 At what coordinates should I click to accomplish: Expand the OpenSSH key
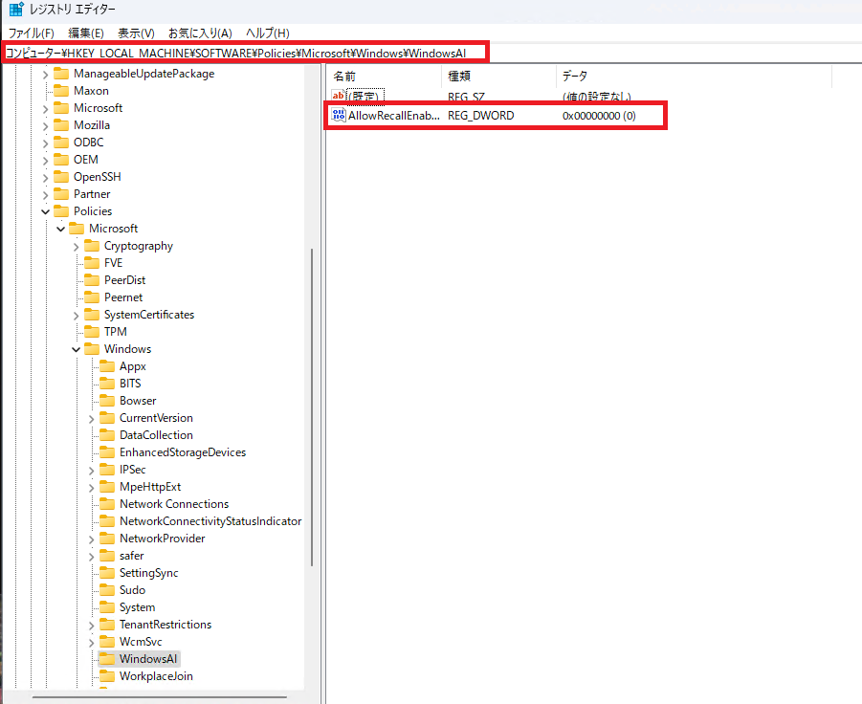click(46, 178)
